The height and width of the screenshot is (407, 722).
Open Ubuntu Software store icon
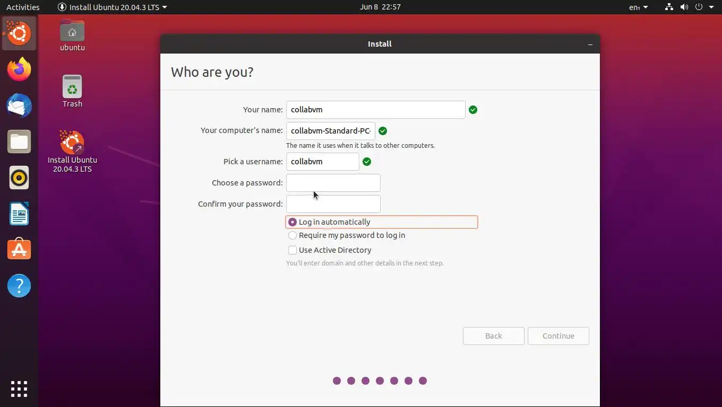(19, 250)
